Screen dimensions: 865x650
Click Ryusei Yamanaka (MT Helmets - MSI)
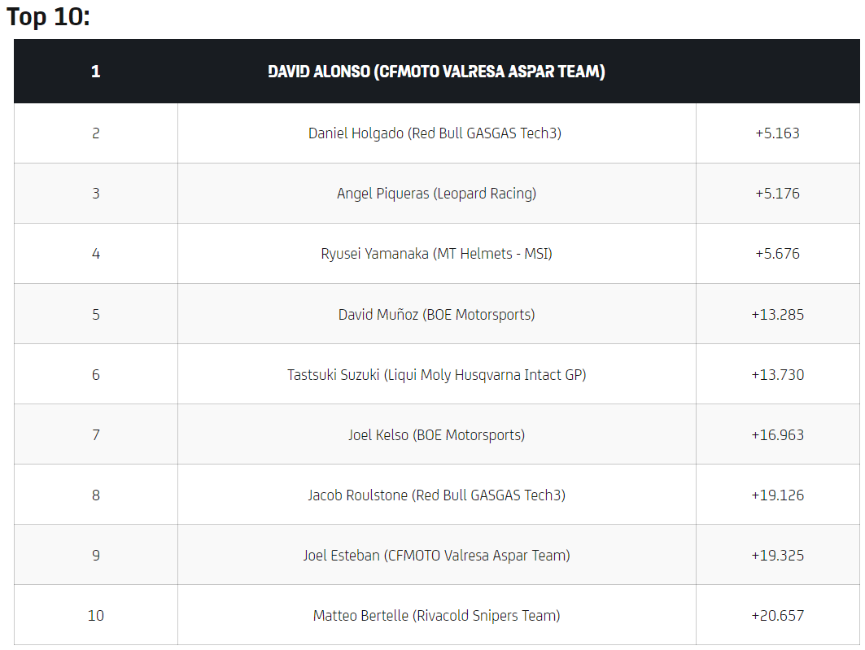[436, 254]
